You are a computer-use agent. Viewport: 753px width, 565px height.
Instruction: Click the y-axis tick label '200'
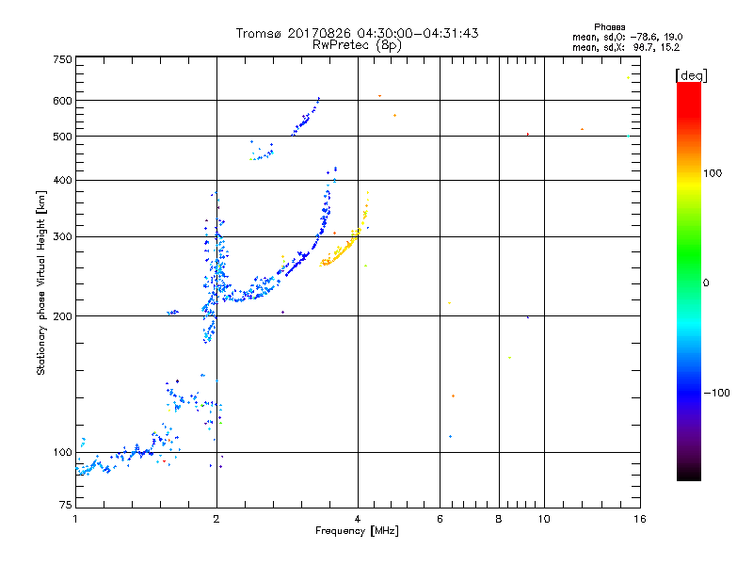62,316
